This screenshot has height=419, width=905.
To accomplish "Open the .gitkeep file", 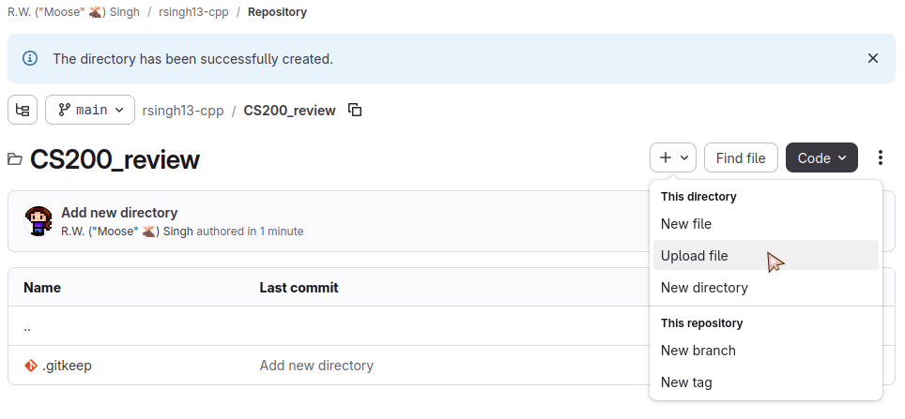I will [x=67, y=366].
